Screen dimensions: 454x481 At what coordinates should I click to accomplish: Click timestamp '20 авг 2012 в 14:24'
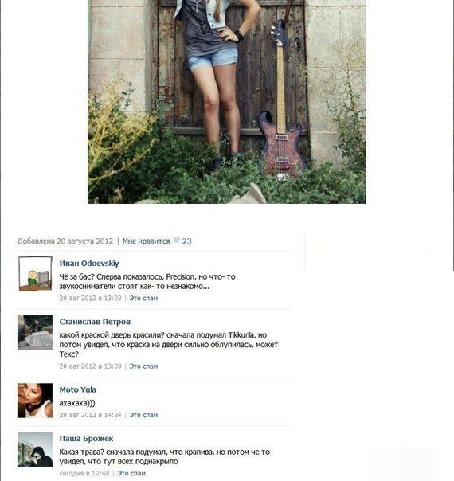point(90,415)
